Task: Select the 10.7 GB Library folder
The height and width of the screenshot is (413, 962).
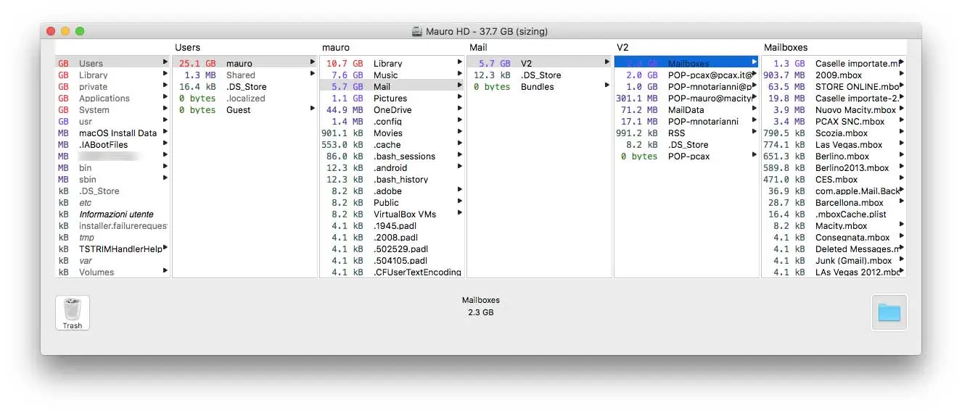Action: (392, 64)
